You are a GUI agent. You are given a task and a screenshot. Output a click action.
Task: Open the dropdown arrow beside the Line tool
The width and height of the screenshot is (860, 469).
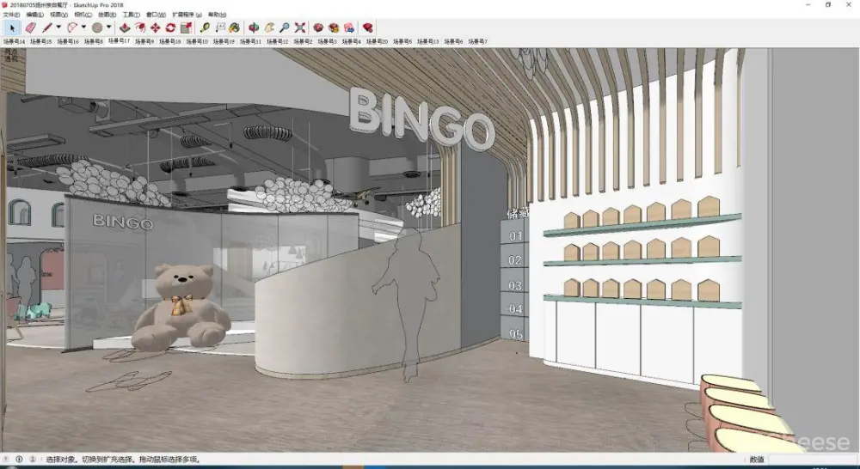(58, 27)
